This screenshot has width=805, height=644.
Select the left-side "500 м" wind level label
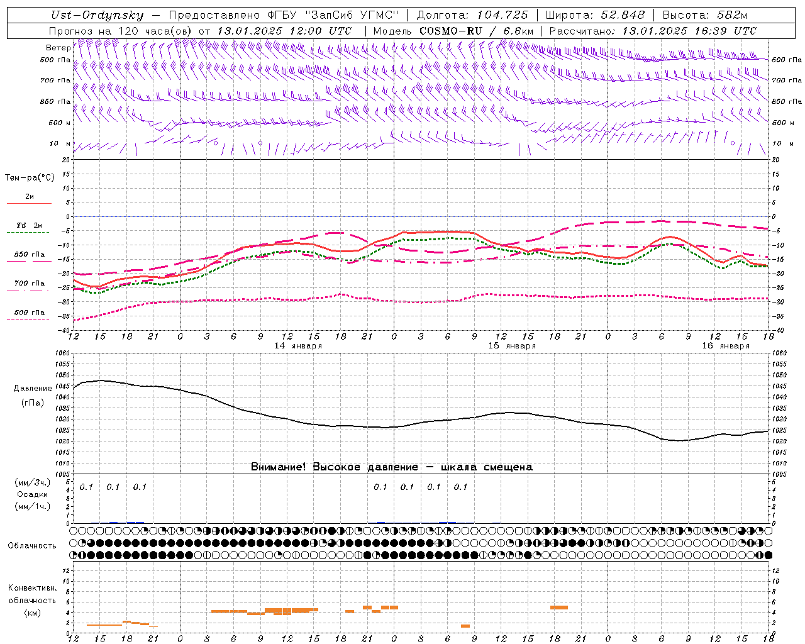(x=60, y=123)
